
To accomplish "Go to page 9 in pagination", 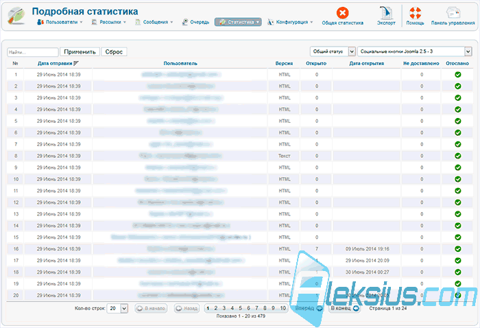I will pos(274,308).
